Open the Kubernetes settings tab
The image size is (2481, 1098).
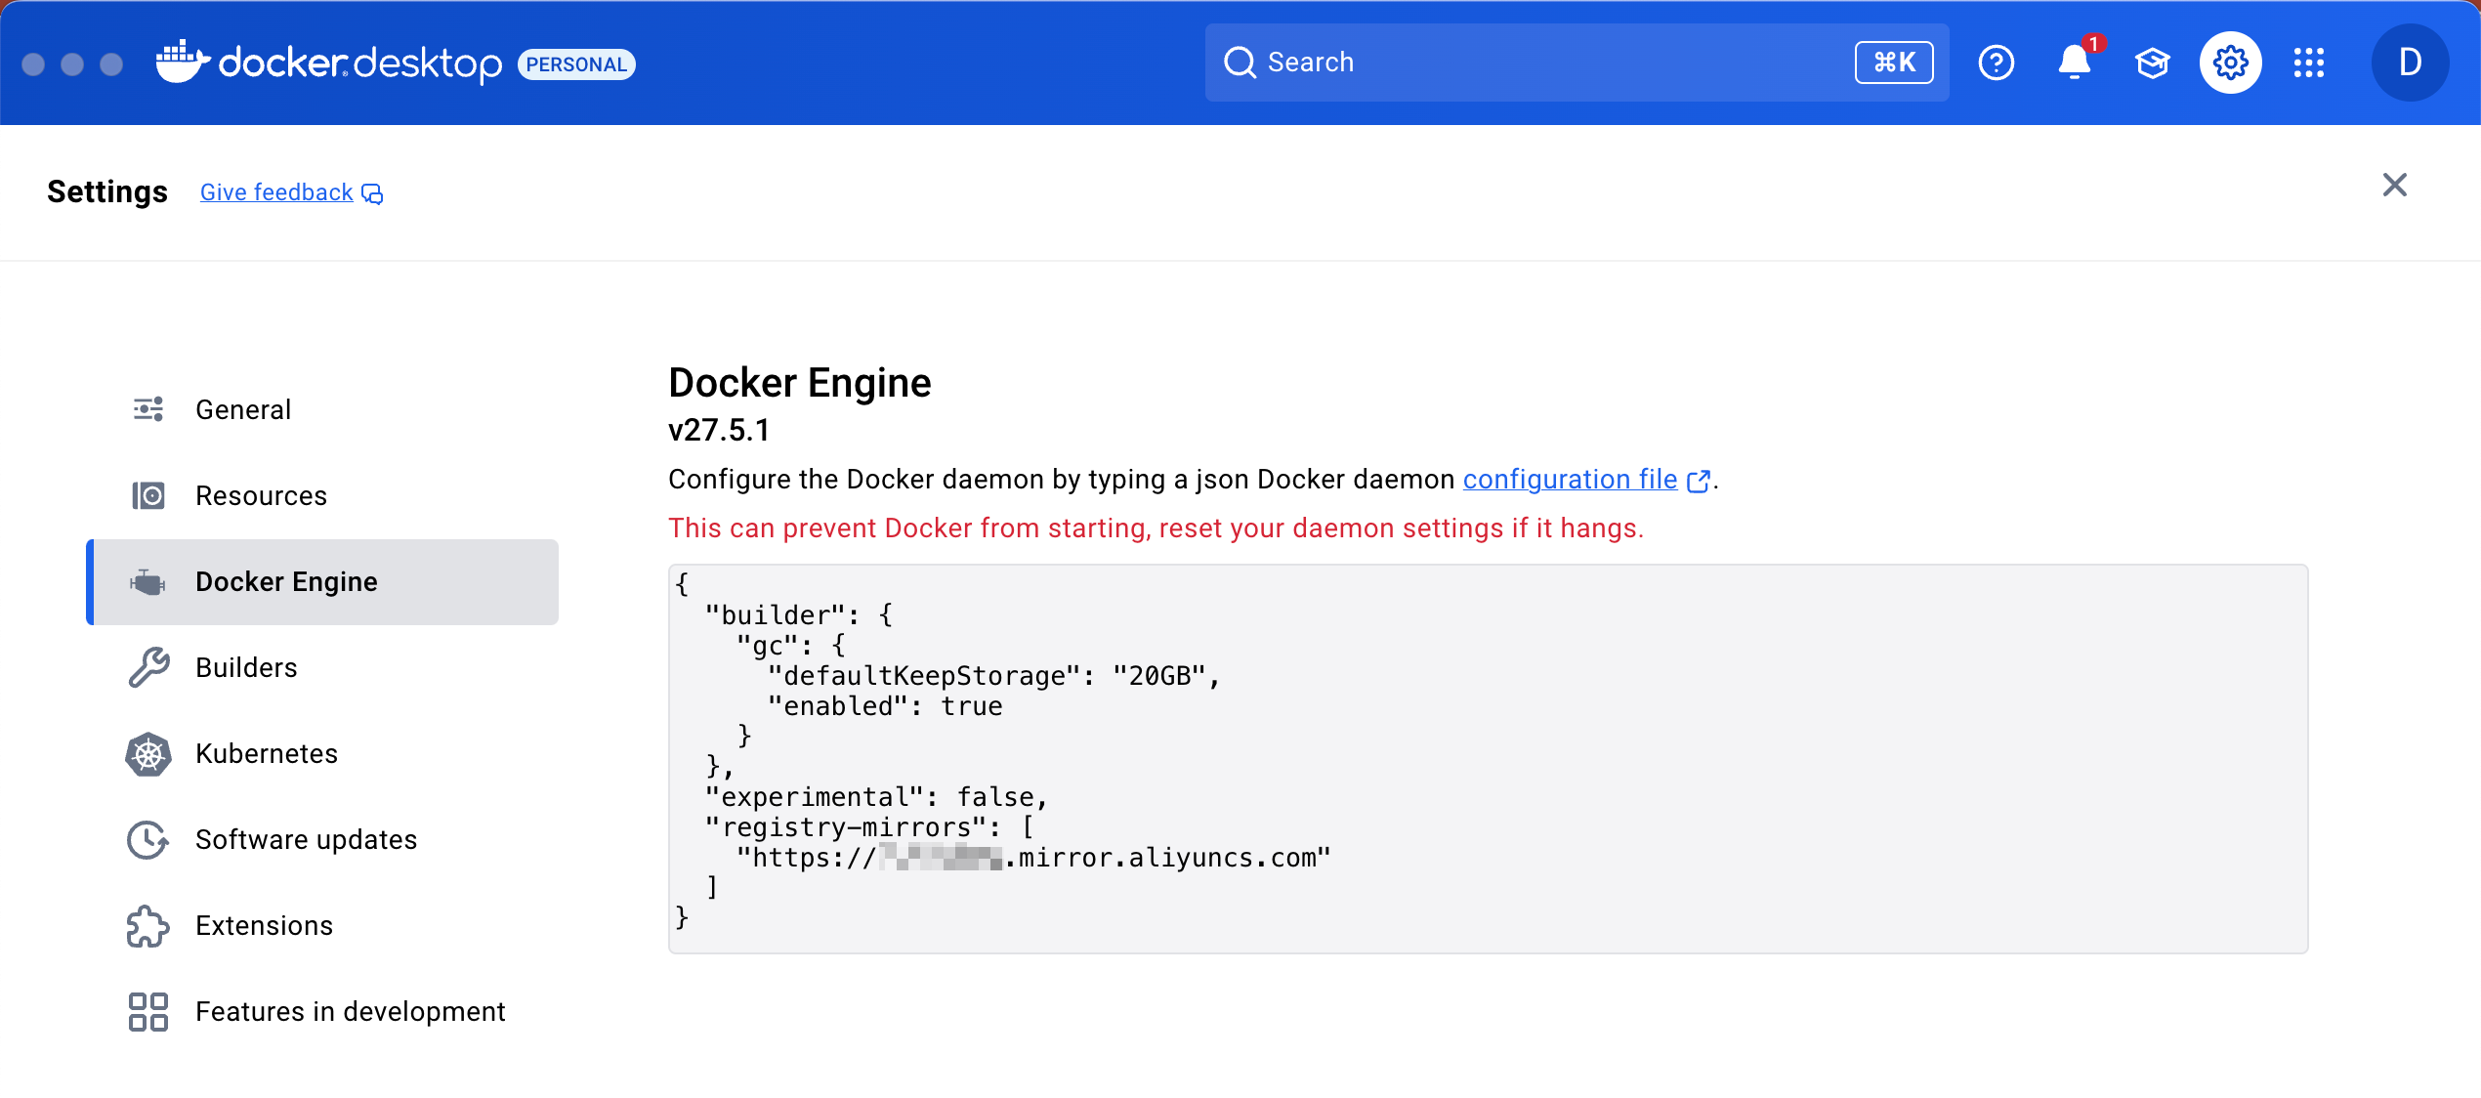[322, 753]
